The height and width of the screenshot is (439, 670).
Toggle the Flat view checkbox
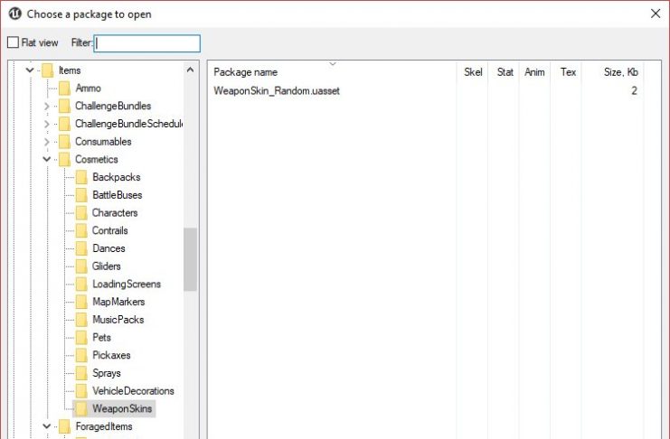click(x=14, y=42)
